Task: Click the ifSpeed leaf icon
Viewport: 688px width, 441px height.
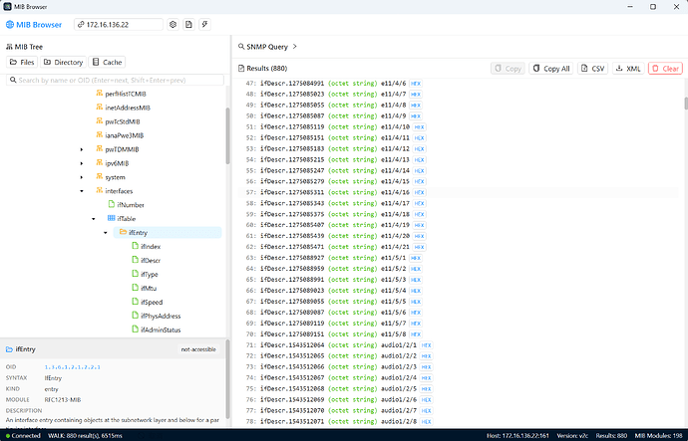Action: click(136, 302)
